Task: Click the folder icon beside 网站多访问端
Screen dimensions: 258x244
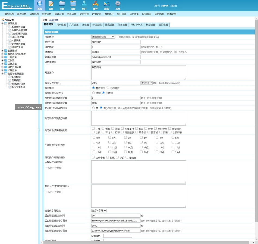Action: click(6, 67)
